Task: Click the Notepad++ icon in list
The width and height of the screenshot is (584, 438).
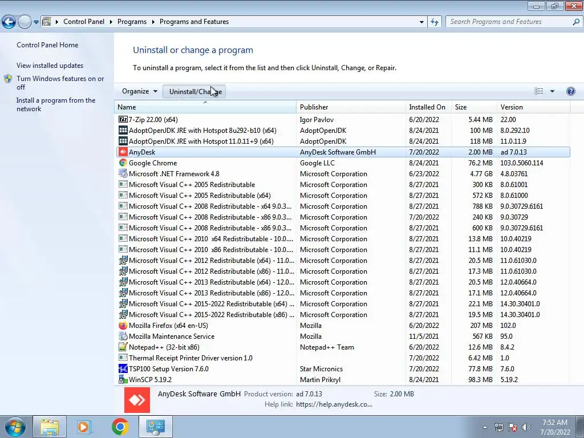Action: click(123, 347)
